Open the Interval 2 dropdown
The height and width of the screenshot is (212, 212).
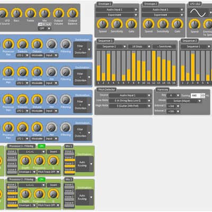point(173,111)
